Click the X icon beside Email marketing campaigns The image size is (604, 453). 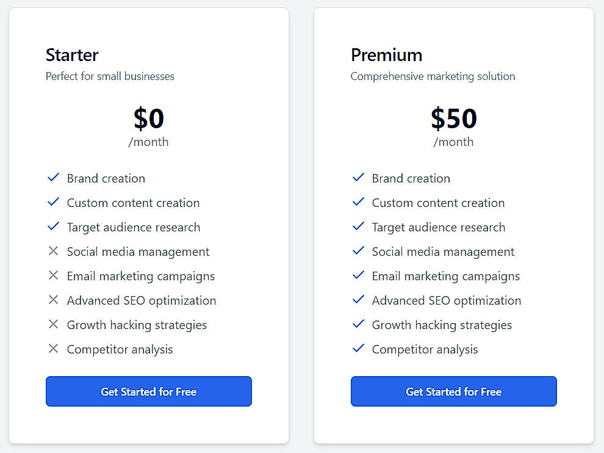point(53,275)
